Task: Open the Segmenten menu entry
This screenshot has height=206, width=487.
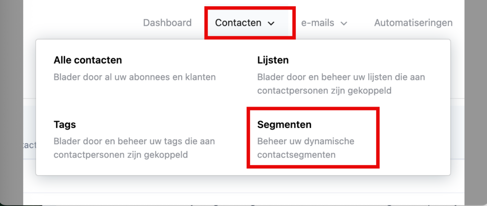Action: [x=284, y=125]
